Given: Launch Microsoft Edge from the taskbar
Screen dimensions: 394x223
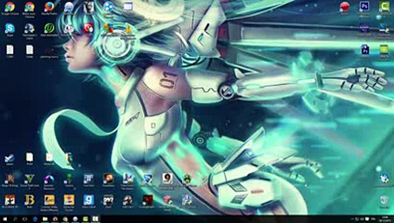Looking at the screenshot, I should [35, 219].
